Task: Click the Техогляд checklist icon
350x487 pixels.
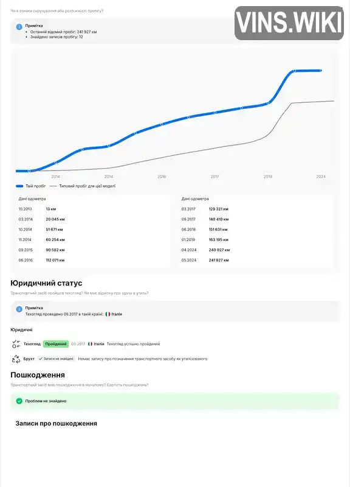Action: pyautogui.click(x=16, y=344)
